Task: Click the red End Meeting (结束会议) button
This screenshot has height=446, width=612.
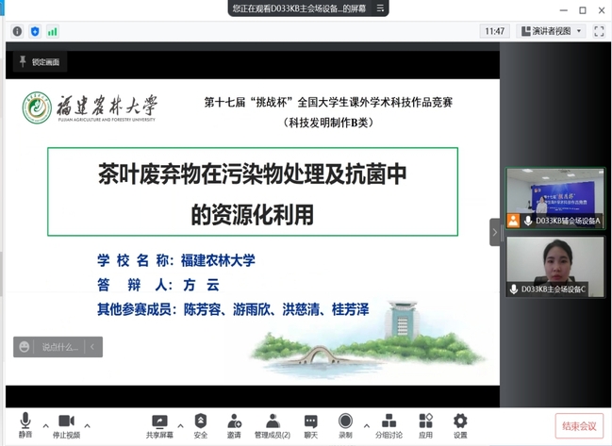Action: (576, 426)
